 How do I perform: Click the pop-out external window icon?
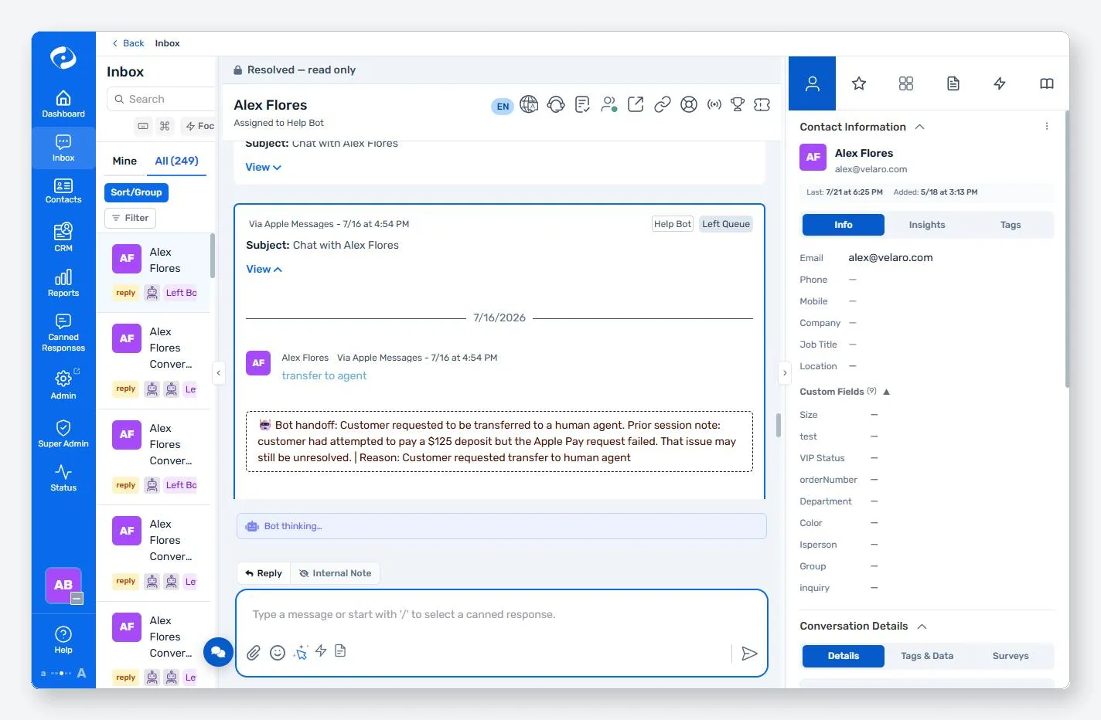[636, 104]
